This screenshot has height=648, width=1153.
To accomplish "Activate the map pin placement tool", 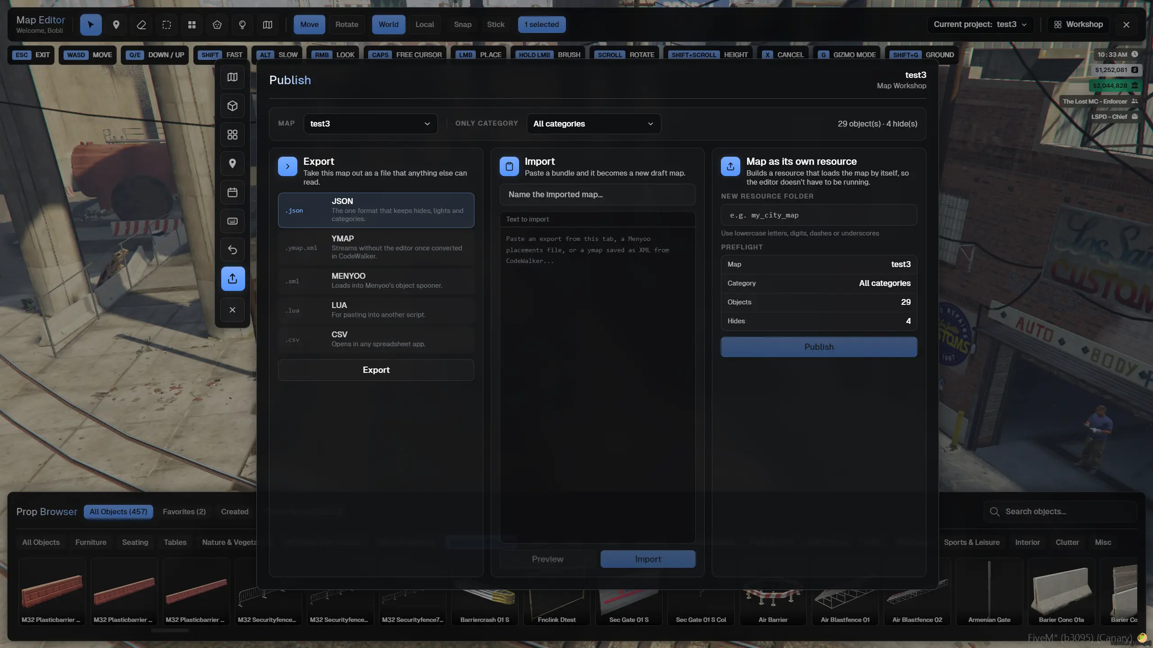I will coord(116,24).
